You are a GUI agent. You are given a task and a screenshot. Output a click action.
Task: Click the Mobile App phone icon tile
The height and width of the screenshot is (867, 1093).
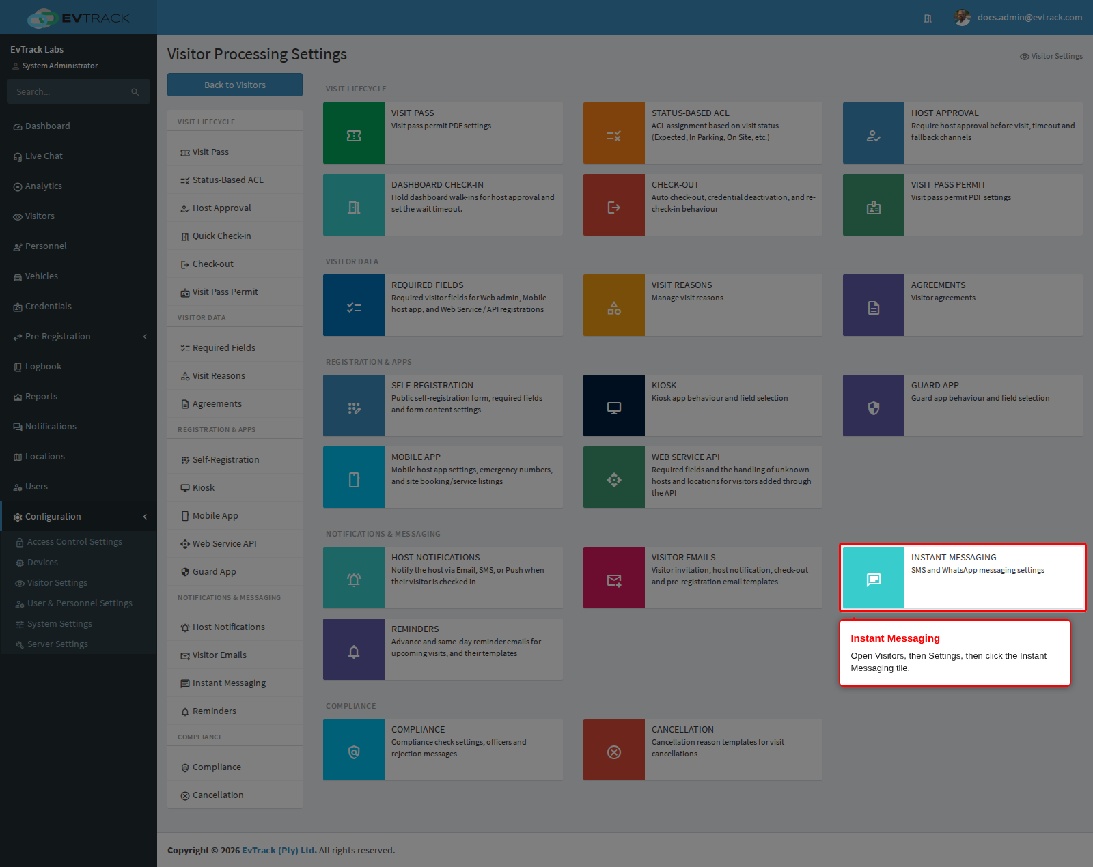[x=354, y=477]
